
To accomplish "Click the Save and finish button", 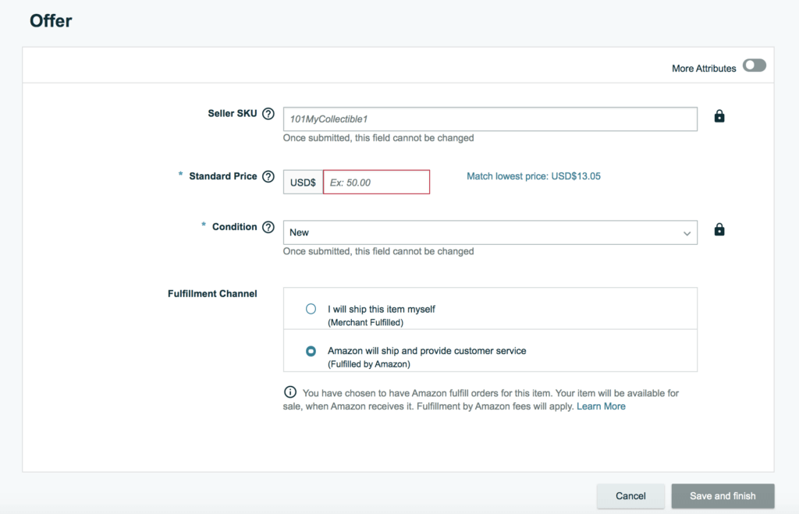I will coord(723,496).
